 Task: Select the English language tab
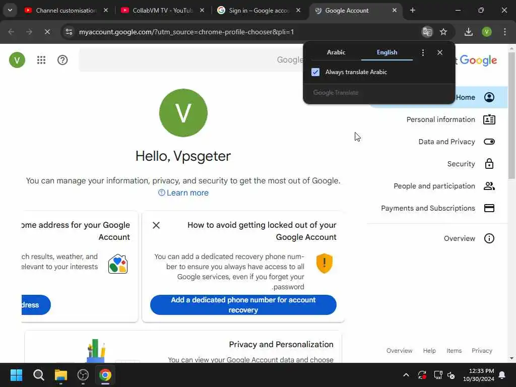[387, 52]
